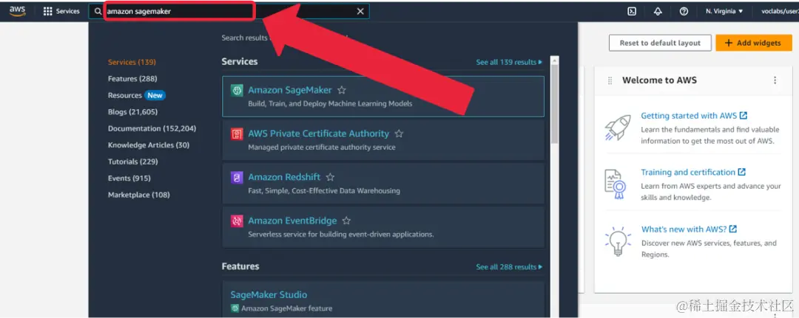
Task: Open the Welcome to AWS widget options menu
Action: point(775,80)
